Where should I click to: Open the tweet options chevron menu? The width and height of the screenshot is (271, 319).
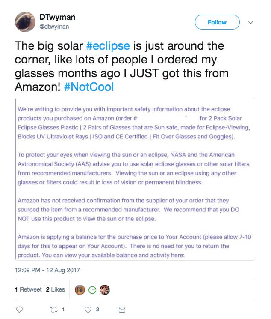coord(251,22)
